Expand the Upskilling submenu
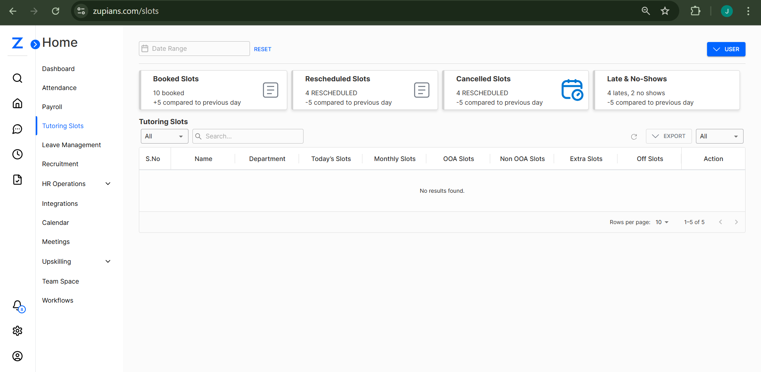The height and width of the screenshot is (372, 761). point(108,261)
